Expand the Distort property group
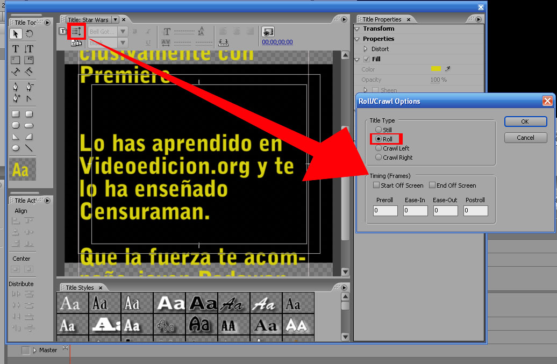 366,49
